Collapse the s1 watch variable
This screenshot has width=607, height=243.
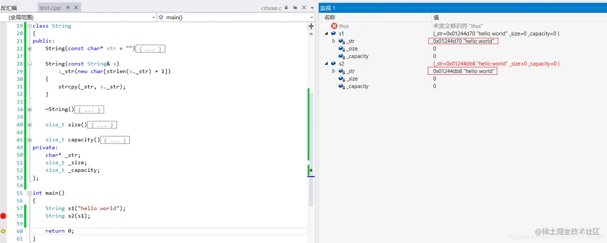coord(326,34)
